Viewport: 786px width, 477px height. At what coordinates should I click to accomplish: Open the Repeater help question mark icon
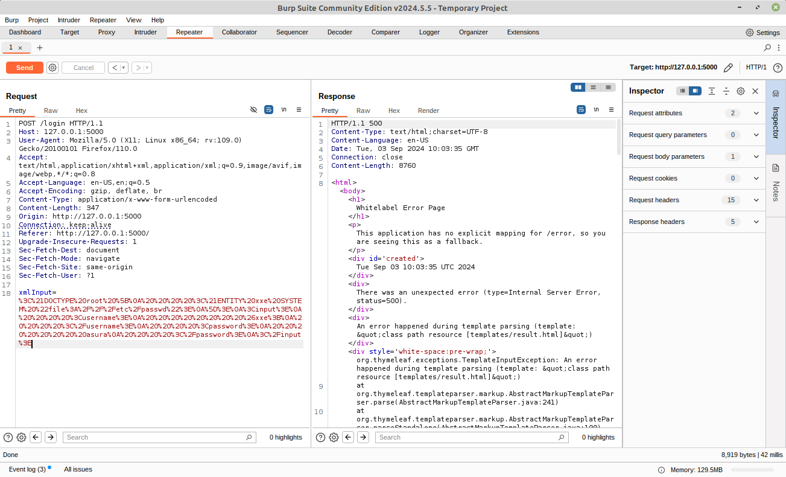(778, 68)
